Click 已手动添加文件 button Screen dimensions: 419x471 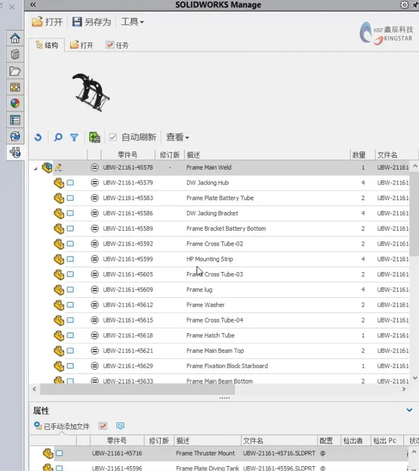coord(62,426)
